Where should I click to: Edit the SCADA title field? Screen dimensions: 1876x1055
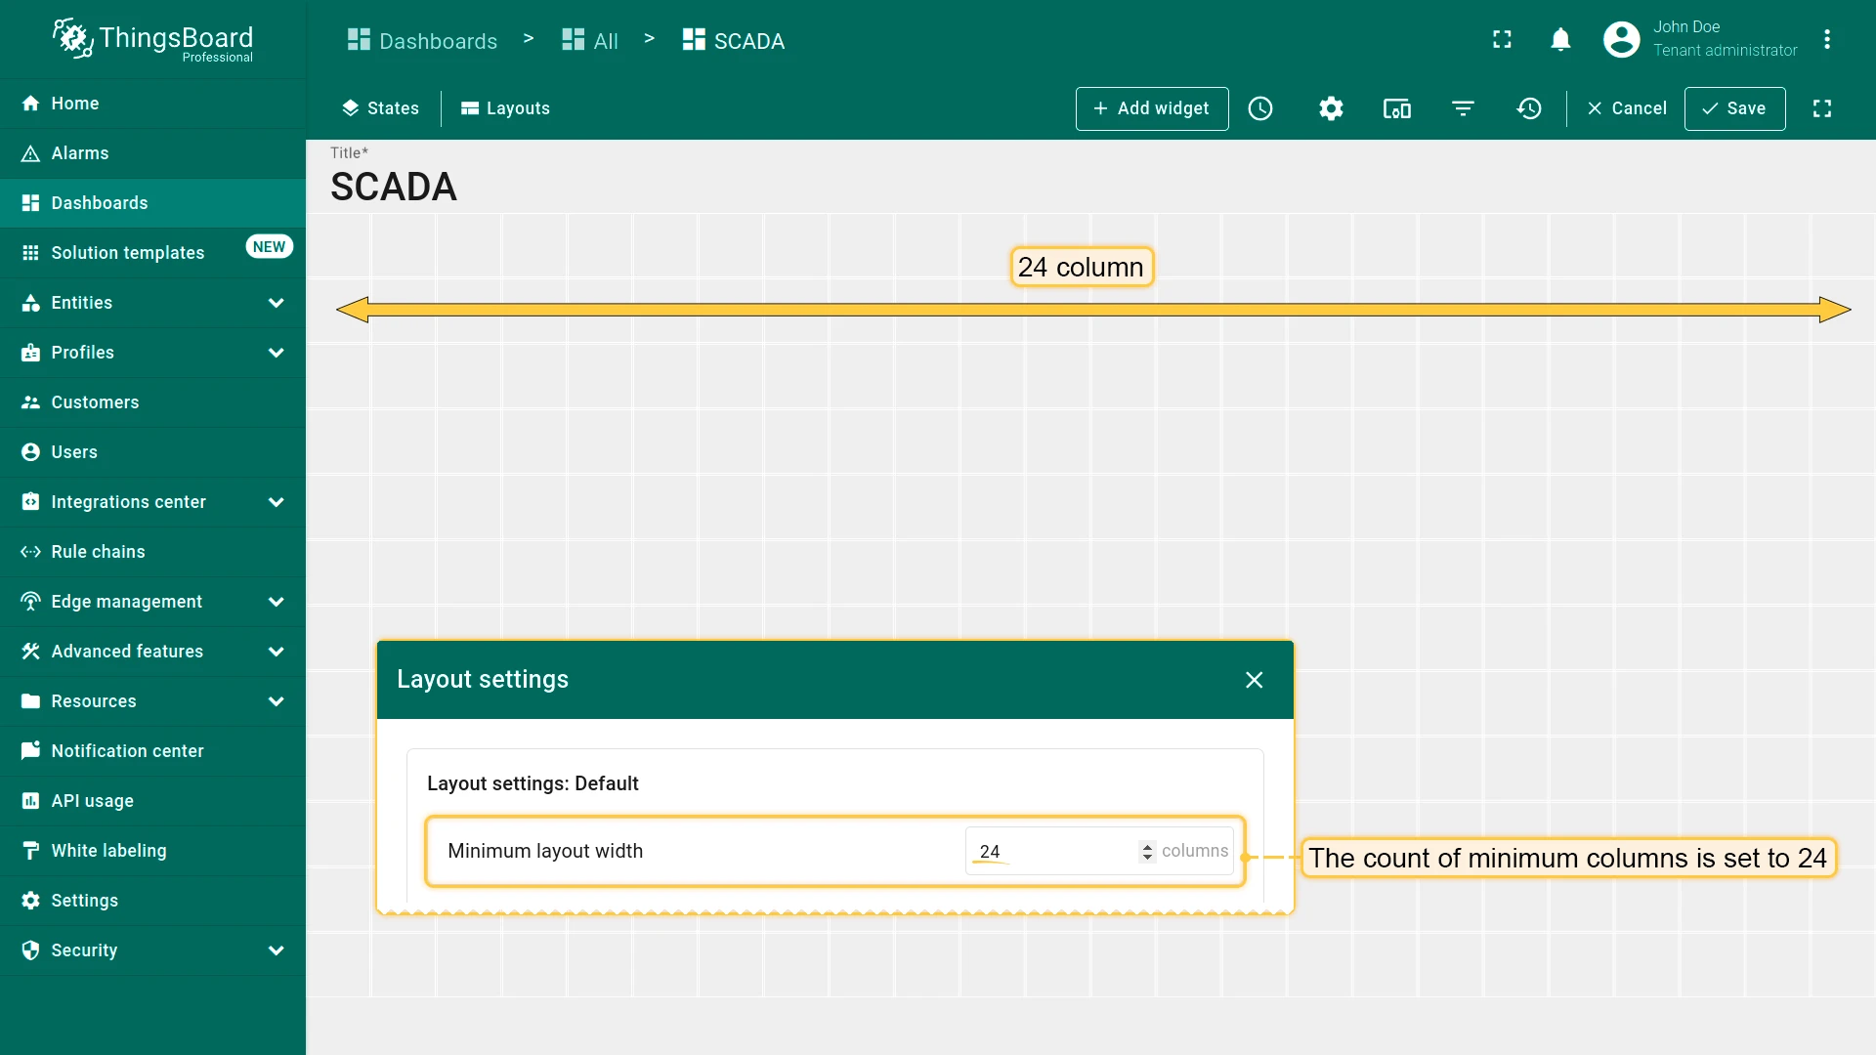click(394, 187)
